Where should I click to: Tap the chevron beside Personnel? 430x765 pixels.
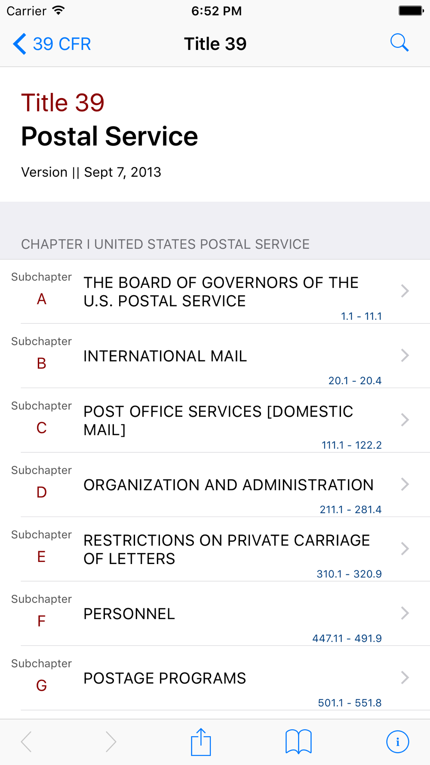(x=405, y=613)
